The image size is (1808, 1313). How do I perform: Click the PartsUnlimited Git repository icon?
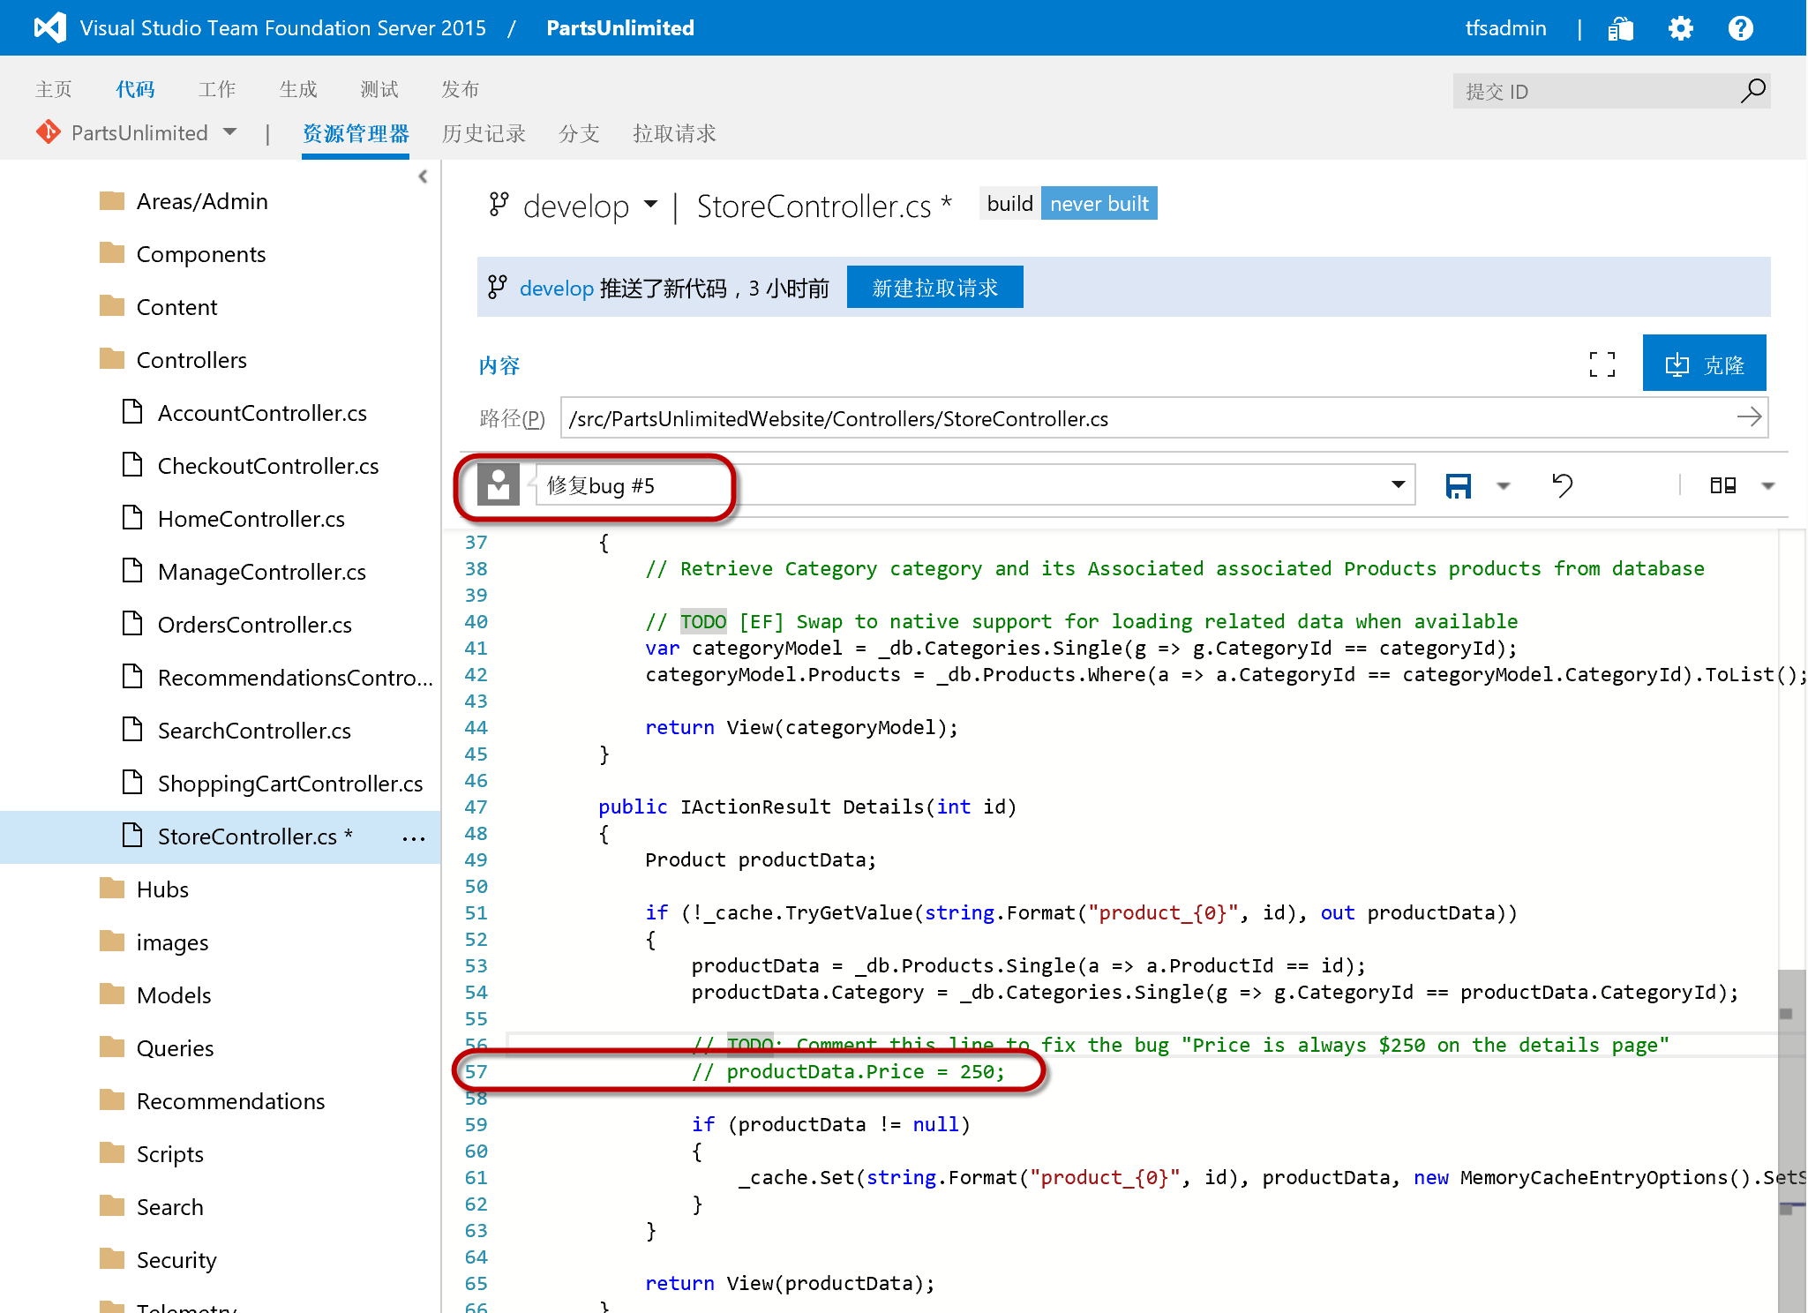point(49,132)
